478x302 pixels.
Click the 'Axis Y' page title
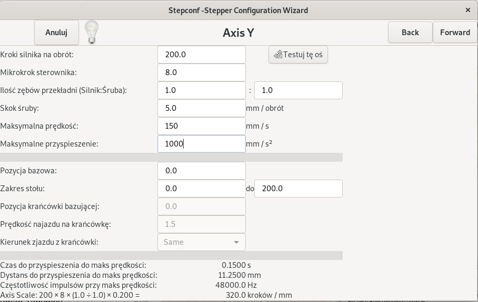(238, 33)
